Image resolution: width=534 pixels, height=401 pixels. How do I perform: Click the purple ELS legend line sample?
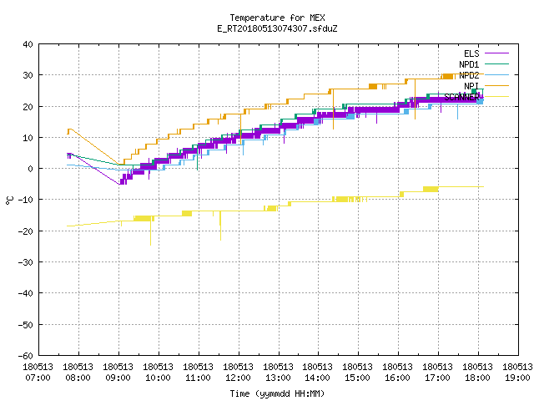point(496,53)
